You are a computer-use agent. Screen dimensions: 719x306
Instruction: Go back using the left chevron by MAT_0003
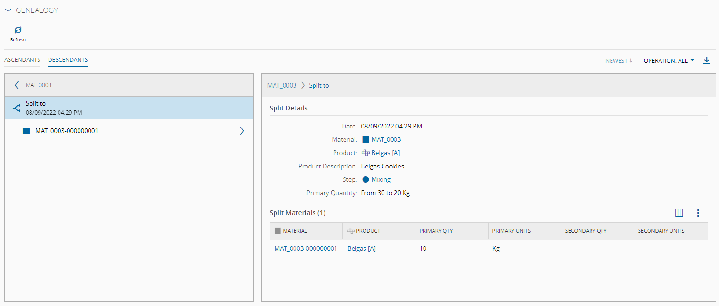[x=17, y=85]
